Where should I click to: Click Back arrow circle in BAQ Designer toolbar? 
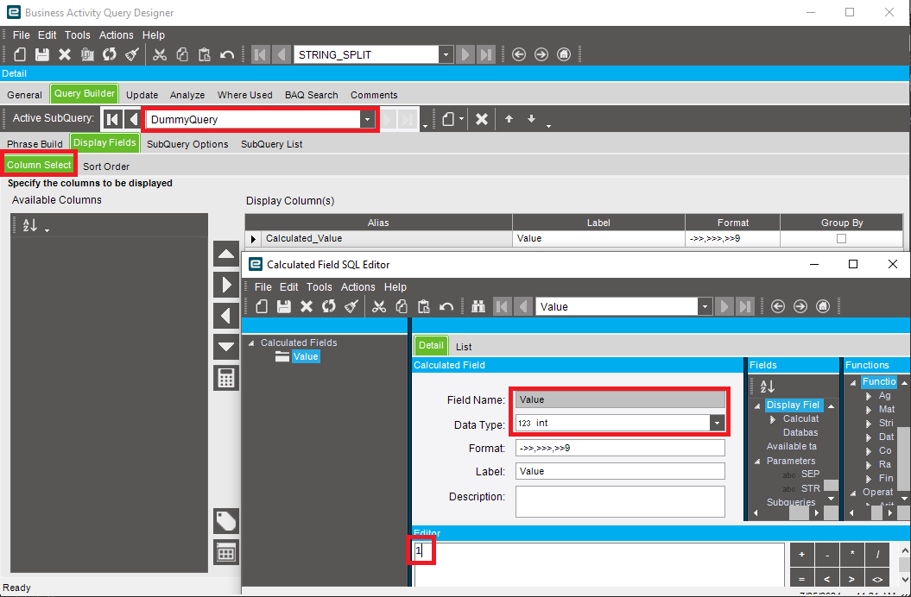tap(519, 54)
